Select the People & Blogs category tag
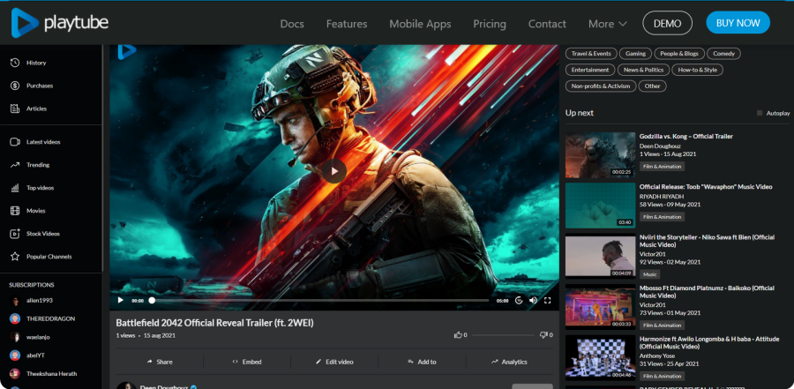 coord(679,54)
